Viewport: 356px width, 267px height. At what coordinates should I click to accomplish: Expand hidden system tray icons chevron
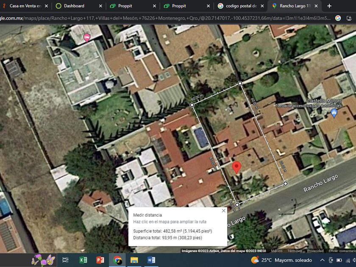coord(322,260)
